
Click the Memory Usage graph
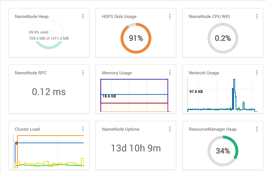point(134,95)
